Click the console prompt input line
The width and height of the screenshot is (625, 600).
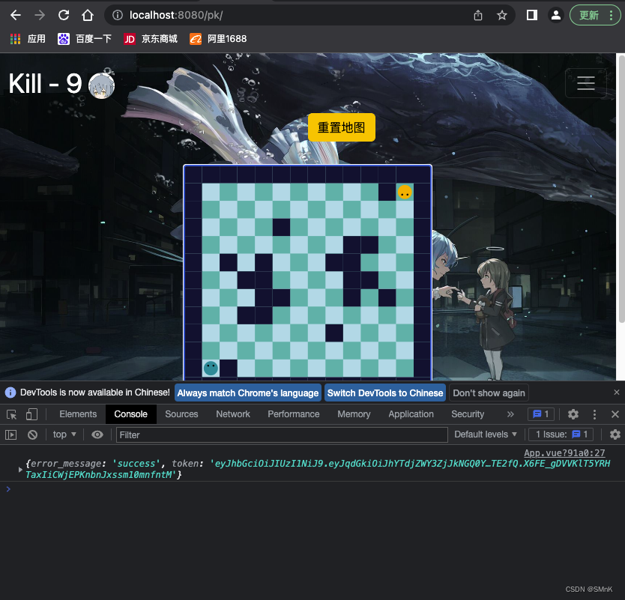(312, 489)
